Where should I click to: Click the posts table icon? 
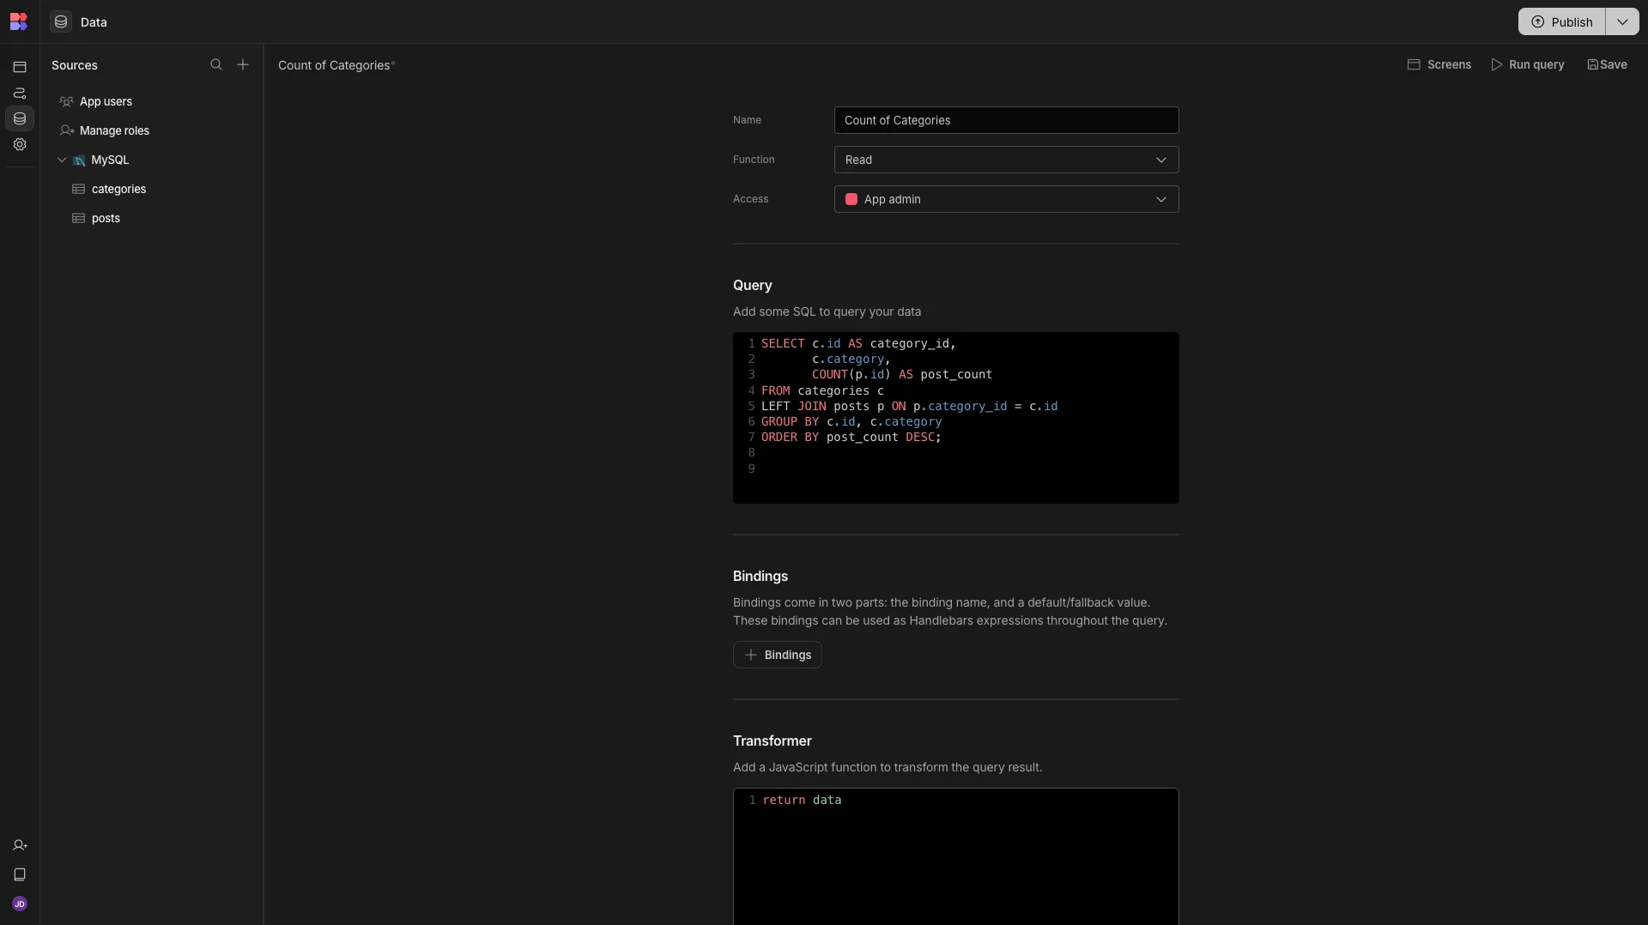78,218
